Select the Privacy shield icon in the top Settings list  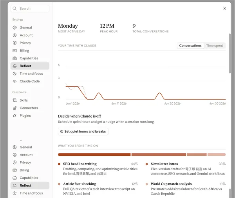click(x=14, y=43)
